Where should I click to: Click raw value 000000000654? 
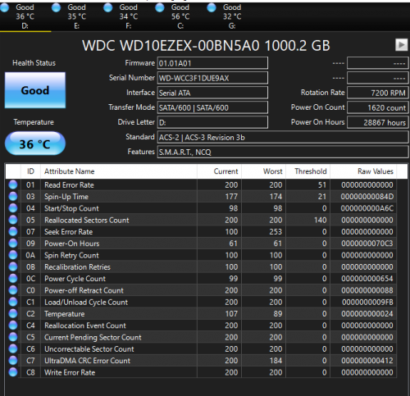tap(367, 279)
